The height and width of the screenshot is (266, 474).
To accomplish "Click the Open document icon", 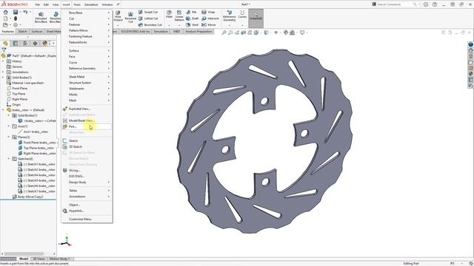I will pyautogui.click(x=5, y=24).
